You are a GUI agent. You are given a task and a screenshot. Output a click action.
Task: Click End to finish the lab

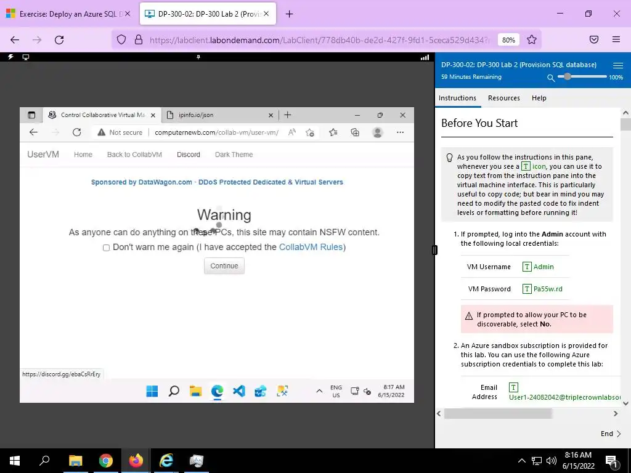click(611, 434)
